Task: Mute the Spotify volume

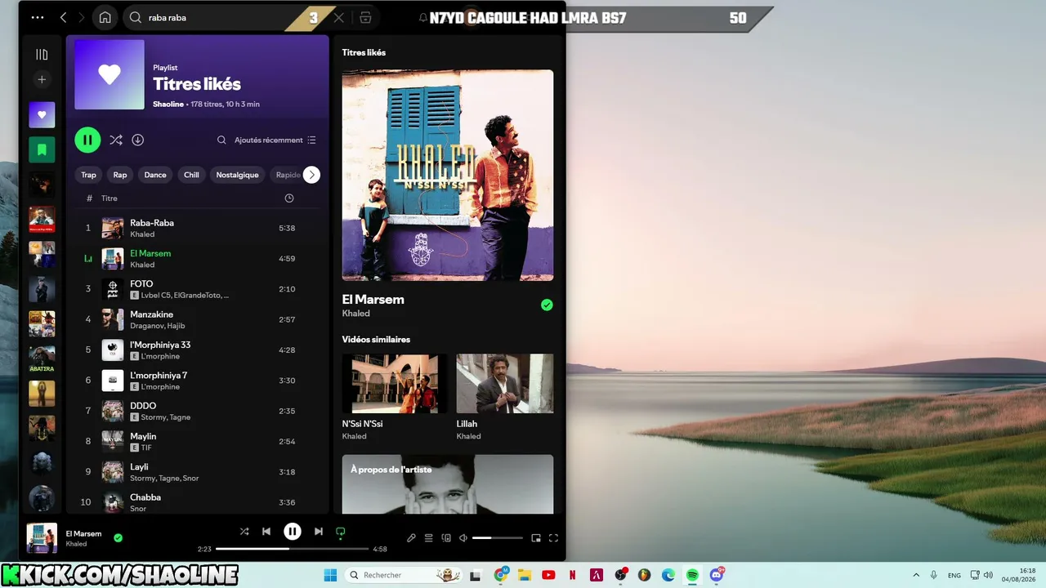Action: point(463,538)
